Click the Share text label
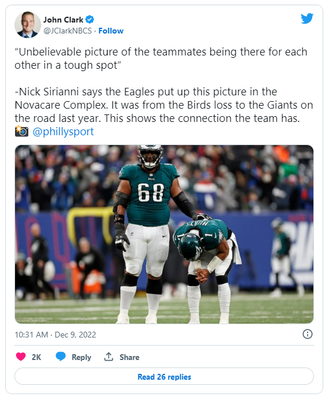This screenshot has width=329, height=397. pyautogui.click(x=130, y=357)
